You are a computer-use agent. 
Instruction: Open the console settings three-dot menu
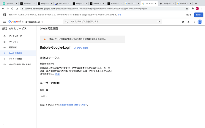(x=194, y=22)
